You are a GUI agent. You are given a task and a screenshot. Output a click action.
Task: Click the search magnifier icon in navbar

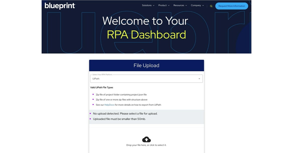pyautogui.click(x=211, y=6)
